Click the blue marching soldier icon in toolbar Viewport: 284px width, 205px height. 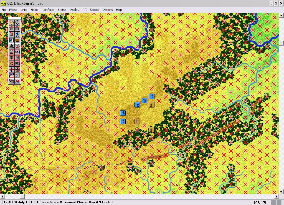point(17,34)
